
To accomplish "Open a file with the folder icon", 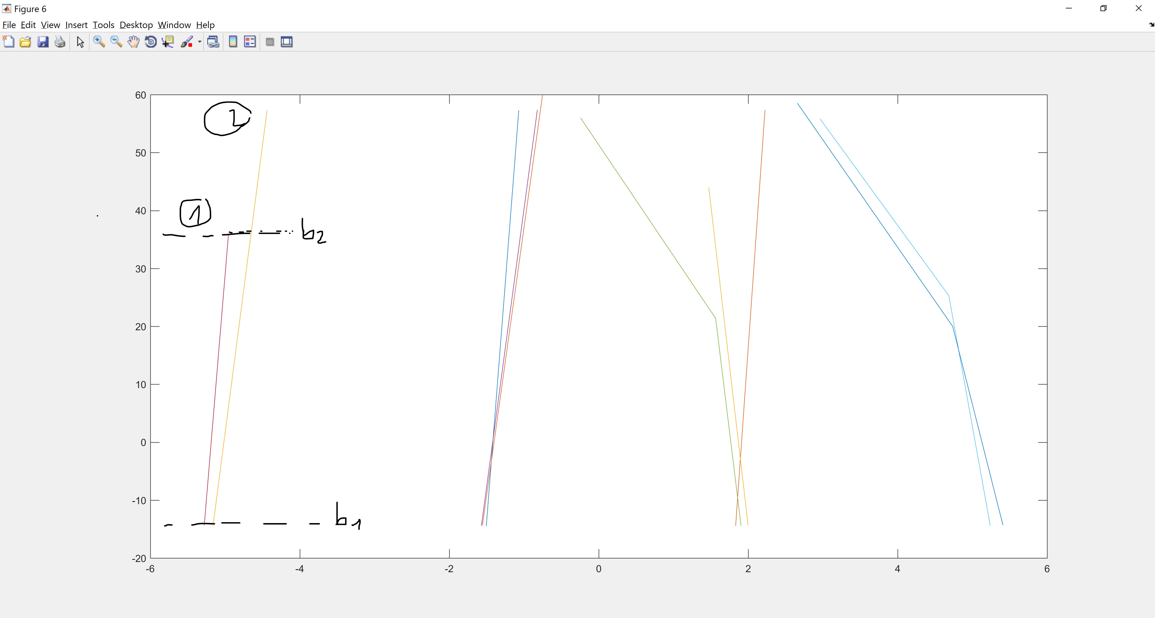I will coord(26,42).
